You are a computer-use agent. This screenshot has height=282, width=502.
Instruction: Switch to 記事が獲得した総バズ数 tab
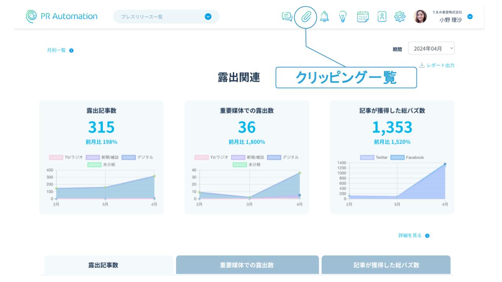pyautogui.click(x=386, y=265)
